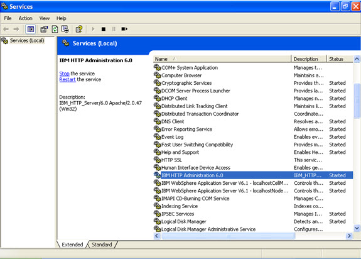
Task: Click the 'Started' status of Cryptographic Services
Action: (x=337, y=83)
